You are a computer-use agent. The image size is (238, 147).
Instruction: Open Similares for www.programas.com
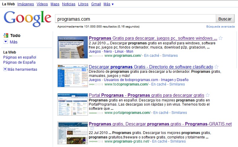[170, 56]
